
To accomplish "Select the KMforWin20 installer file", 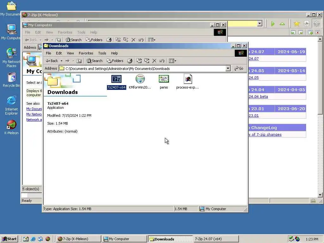I will tap(140, 82).
